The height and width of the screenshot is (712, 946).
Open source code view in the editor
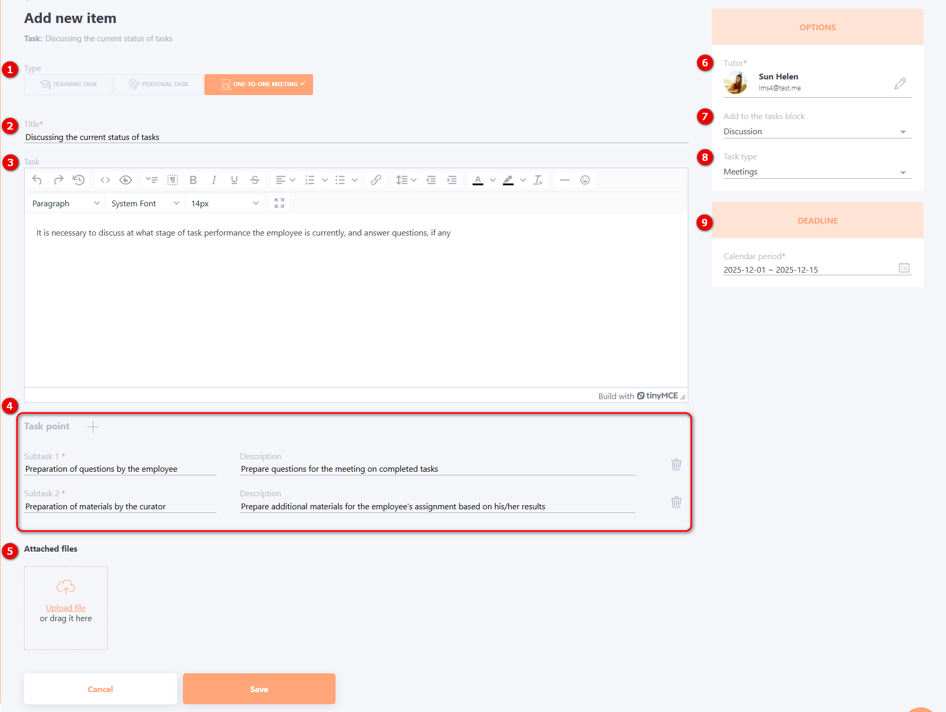pyautogui.click(x=105, y=180)
